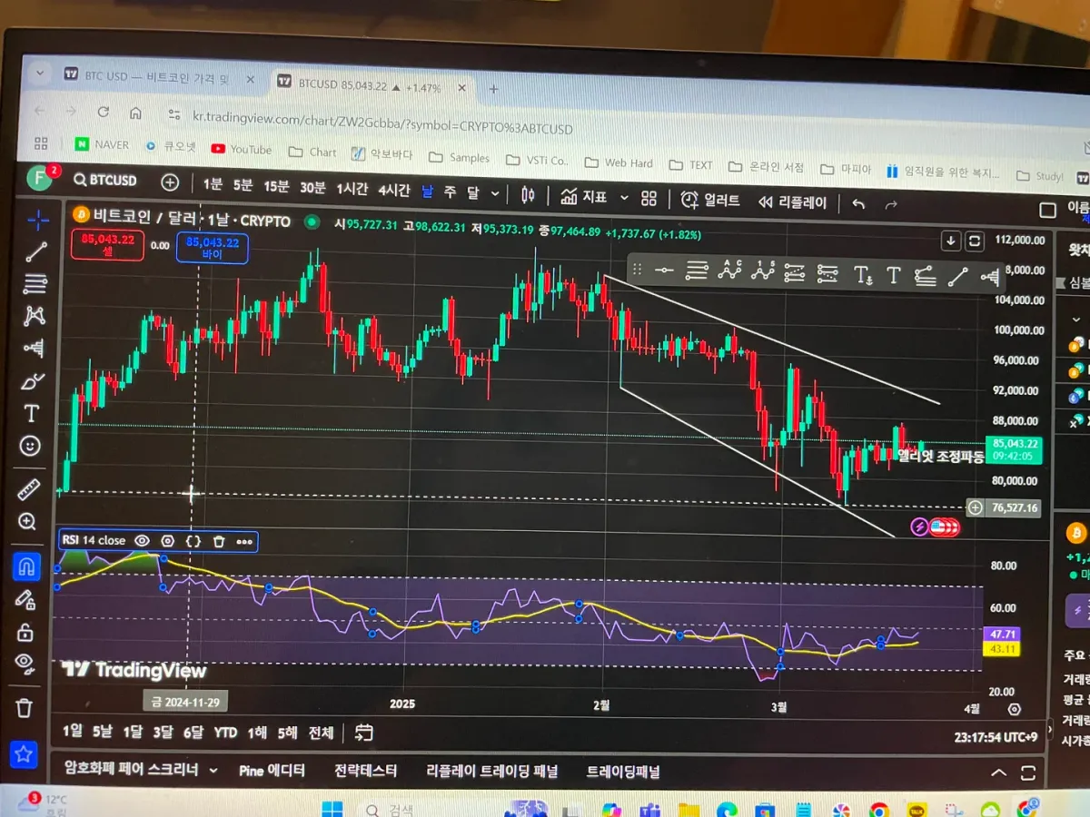1090x817 pixels.
Task: Switch to 15분 timeframe
Action: (277, 186)
